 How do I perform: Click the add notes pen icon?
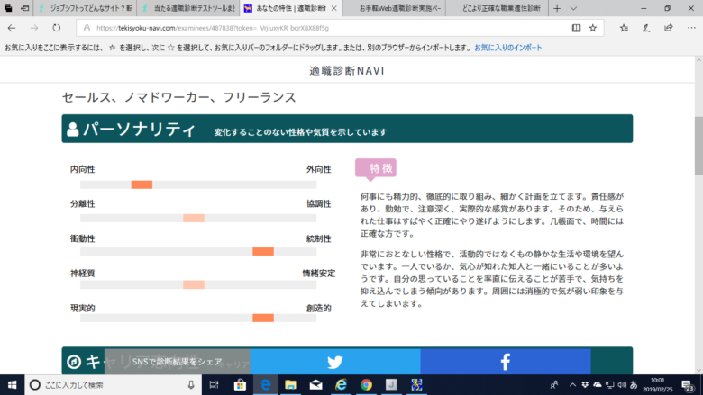(646, 28)
